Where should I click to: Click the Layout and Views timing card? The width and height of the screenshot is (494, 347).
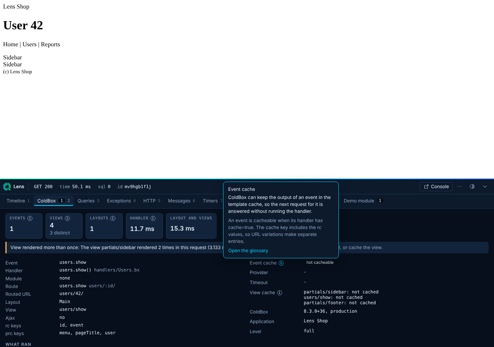tap(191, 226)
